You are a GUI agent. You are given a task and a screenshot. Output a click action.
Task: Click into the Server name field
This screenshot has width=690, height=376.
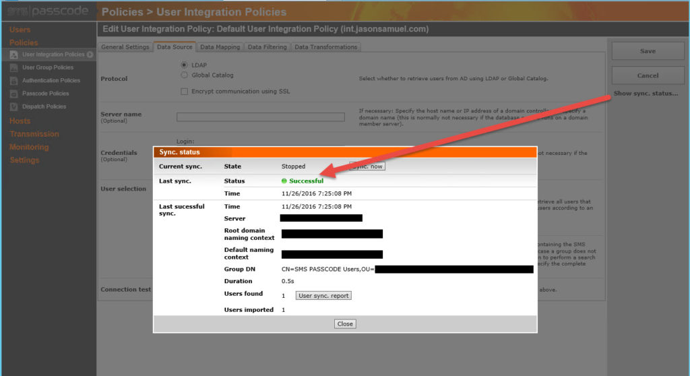coord(260,117)
